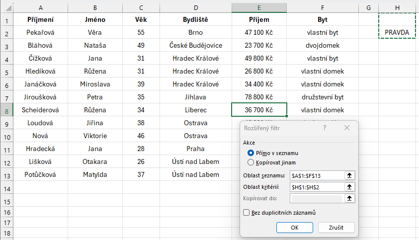Select the cell with 47 100 Kč
This screenshot has width=419, height=240.
point(259,32)
